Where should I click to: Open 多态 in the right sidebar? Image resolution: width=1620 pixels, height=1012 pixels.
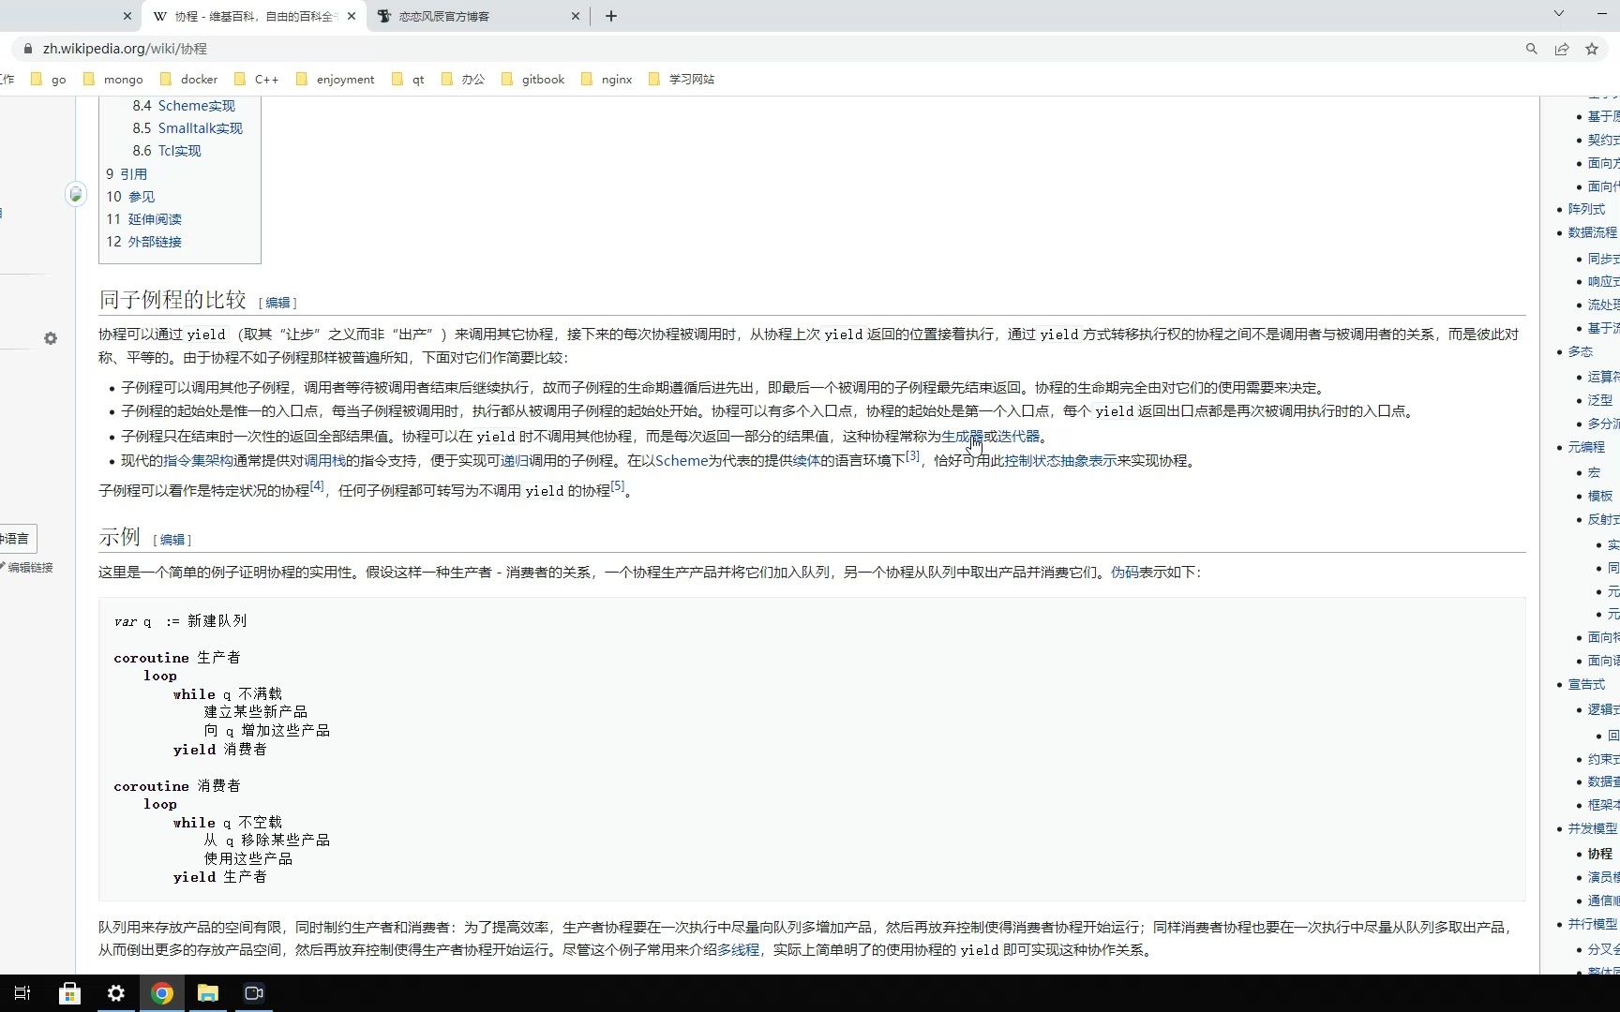tap(1580, 351)
